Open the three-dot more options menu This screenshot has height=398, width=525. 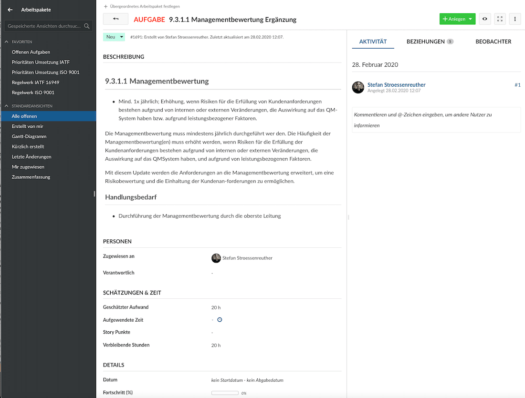point(515,19)
